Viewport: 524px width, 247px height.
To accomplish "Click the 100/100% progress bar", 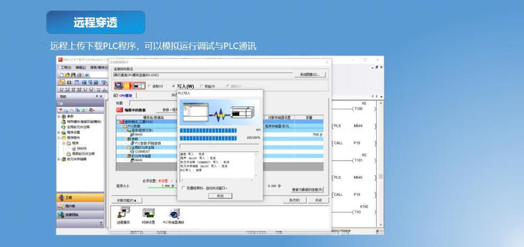I will click(208, 138).
